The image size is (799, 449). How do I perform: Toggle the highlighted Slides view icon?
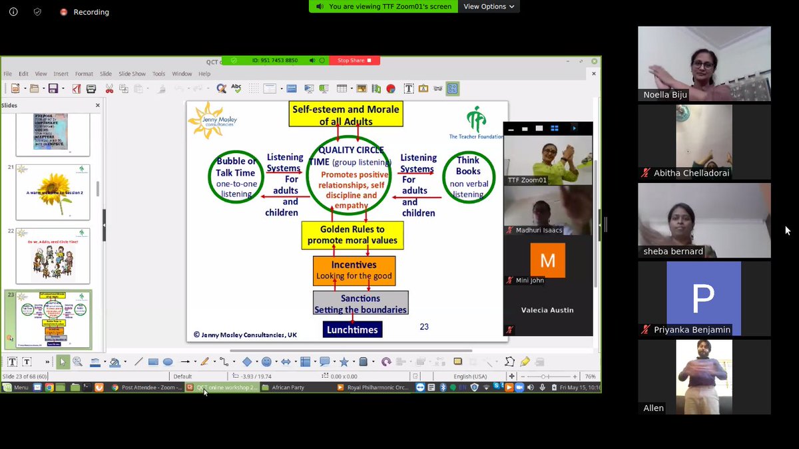tap(453, 88)
